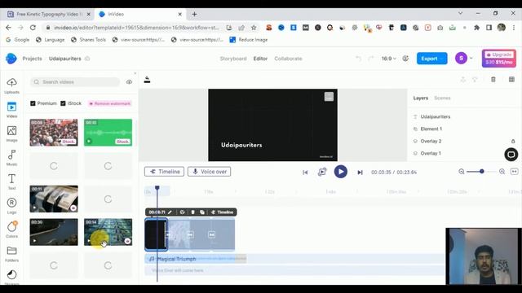
Task: Open the Stickers sidebar panel
Action: click(11, 277)
